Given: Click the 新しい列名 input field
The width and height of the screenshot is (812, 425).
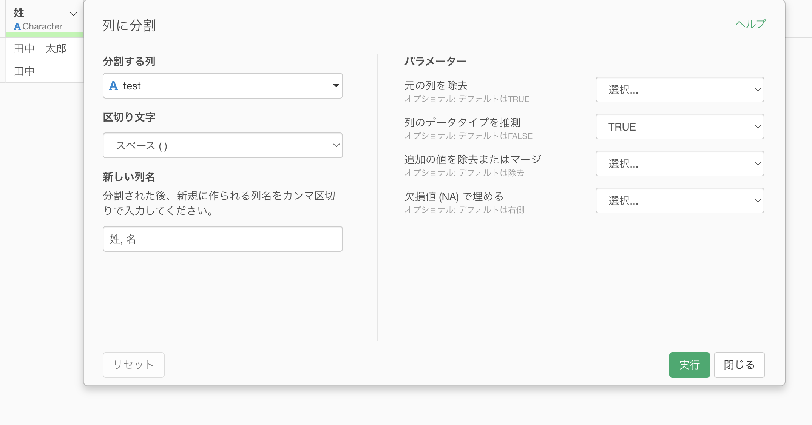Looking at the screenshot, I should pos(222,239).
